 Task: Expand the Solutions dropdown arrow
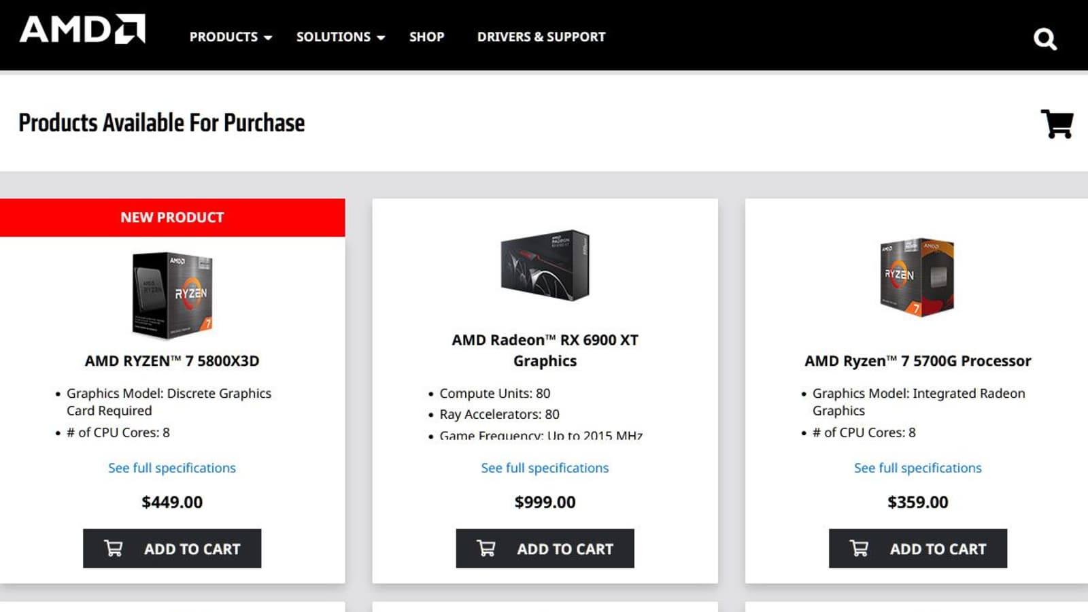(381, 38)
